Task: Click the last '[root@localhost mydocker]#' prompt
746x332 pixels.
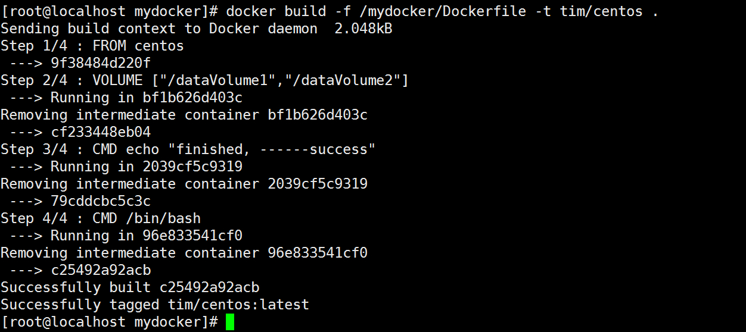Action: 109,322
